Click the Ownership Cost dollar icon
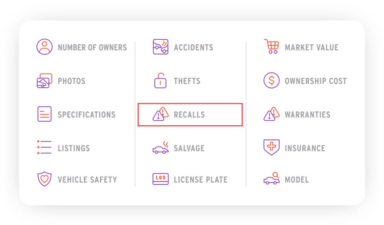 (271, 80)
